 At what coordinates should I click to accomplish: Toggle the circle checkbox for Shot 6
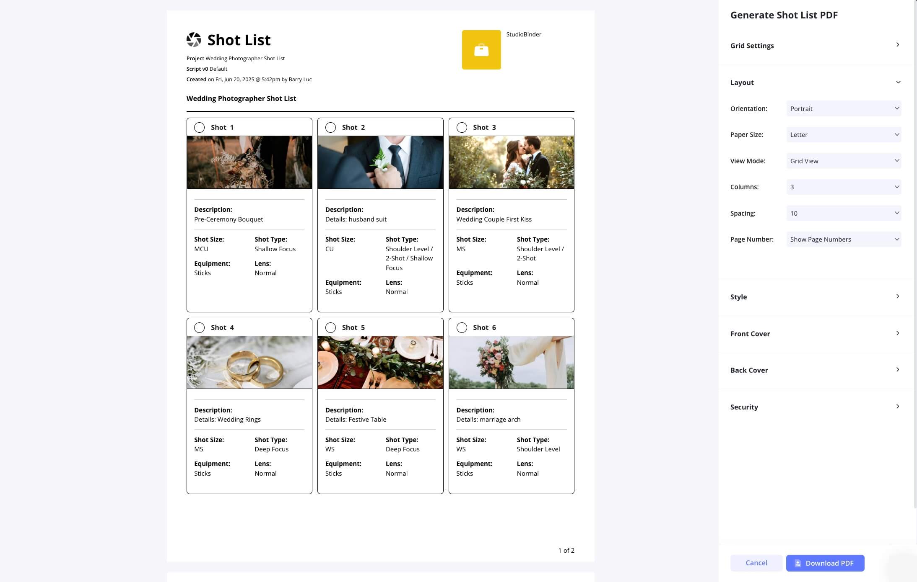point(462,327)
